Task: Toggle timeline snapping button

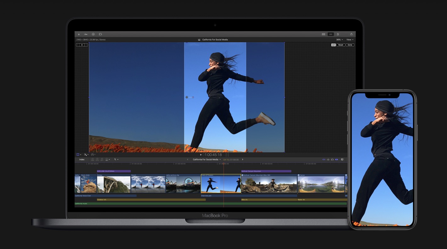Action: 337,159
